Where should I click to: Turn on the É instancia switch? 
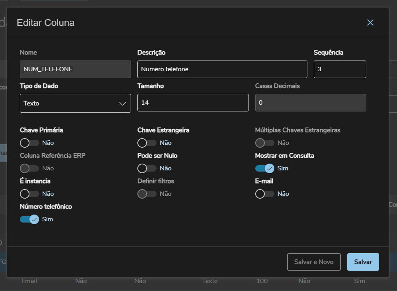[29, 194]
